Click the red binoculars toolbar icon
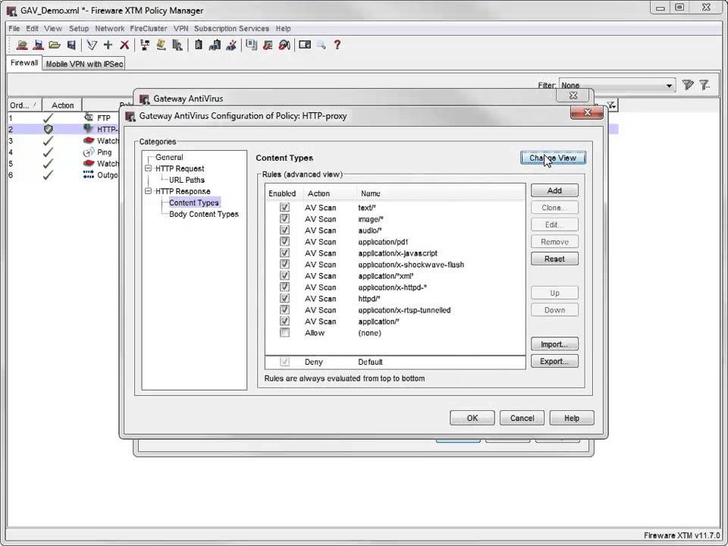Image resolution: width=728 pixels, height=546 pixels. click(284, 45)
